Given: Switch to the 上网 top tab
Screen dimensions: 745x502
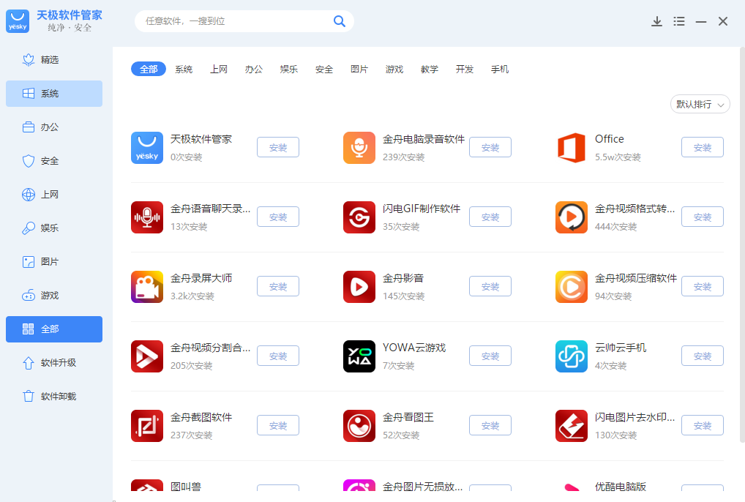Looking at the screenshot, I should [x=219, y=70].
